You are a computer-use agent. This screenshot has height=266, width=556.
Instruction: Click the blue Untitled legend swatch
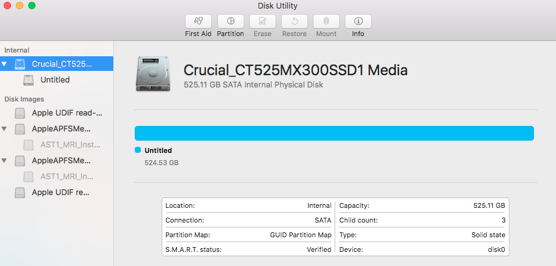click(138, 150)
